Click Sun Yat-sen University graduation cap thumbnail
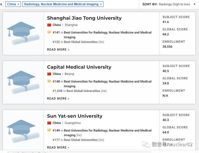Image resolution: width=199 pixels, height=153 pixels. click(23, 132)
